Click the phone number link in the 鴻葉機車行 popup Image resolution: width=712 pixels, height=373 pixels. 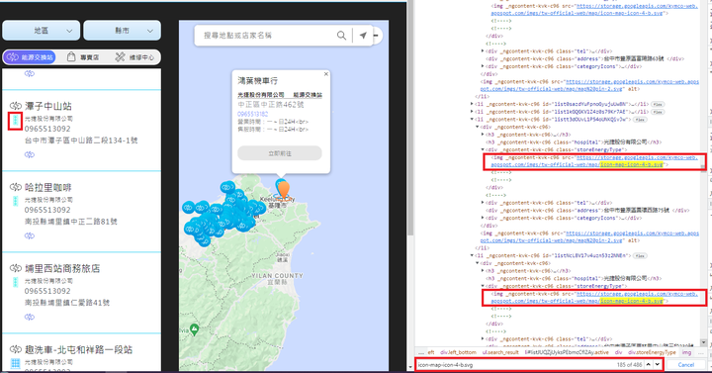click(253, 114)
